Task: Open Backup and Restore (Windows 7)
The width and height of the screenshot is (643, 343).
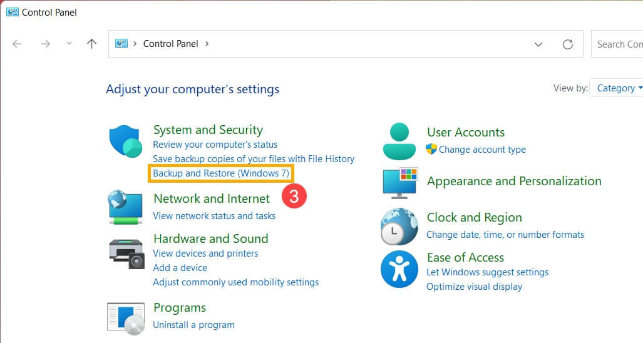Action: coord(221,173)
